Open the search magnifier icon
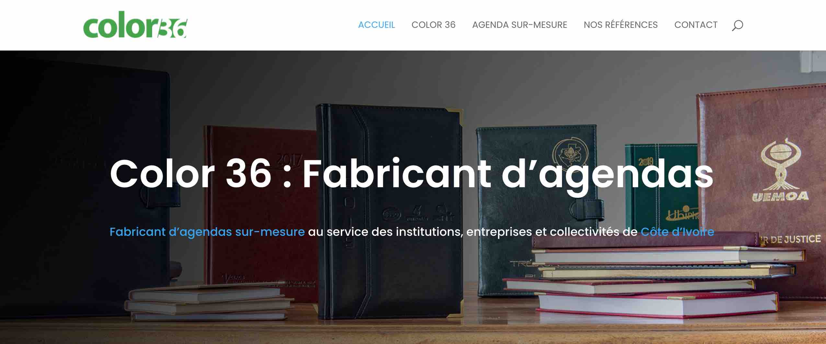This screenshot has width=826, height=344. tap(737, 25)
